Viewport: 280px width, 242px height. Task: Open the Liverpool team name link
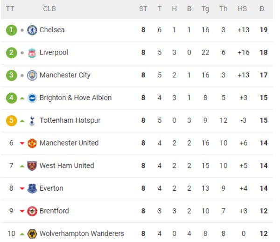54,53
